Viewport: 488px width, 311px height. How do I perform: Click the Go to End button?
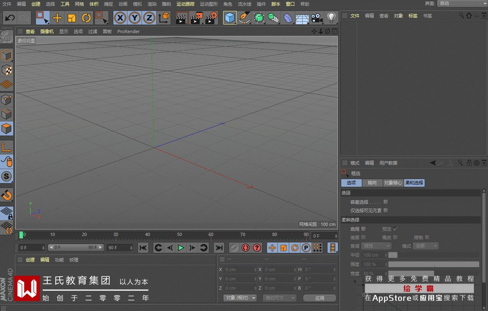[219, 248]
